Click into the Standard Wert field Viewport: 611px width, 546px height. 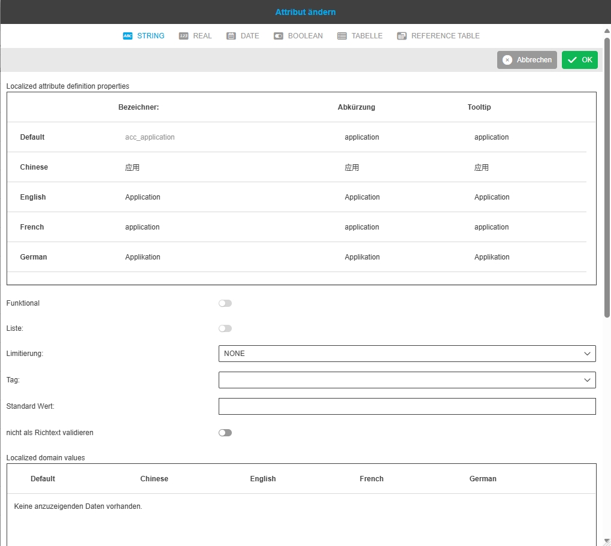tap(407, 406)
